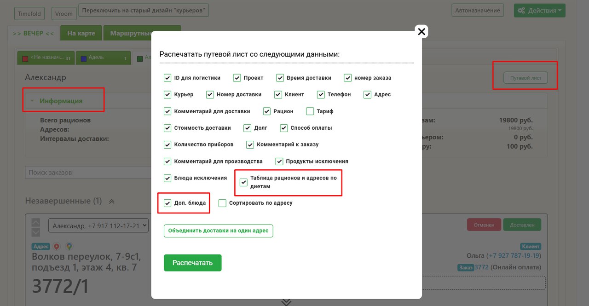Open the Действия dropdown menu
Viewport: 589px width, 306px height.
coord(539,11)
